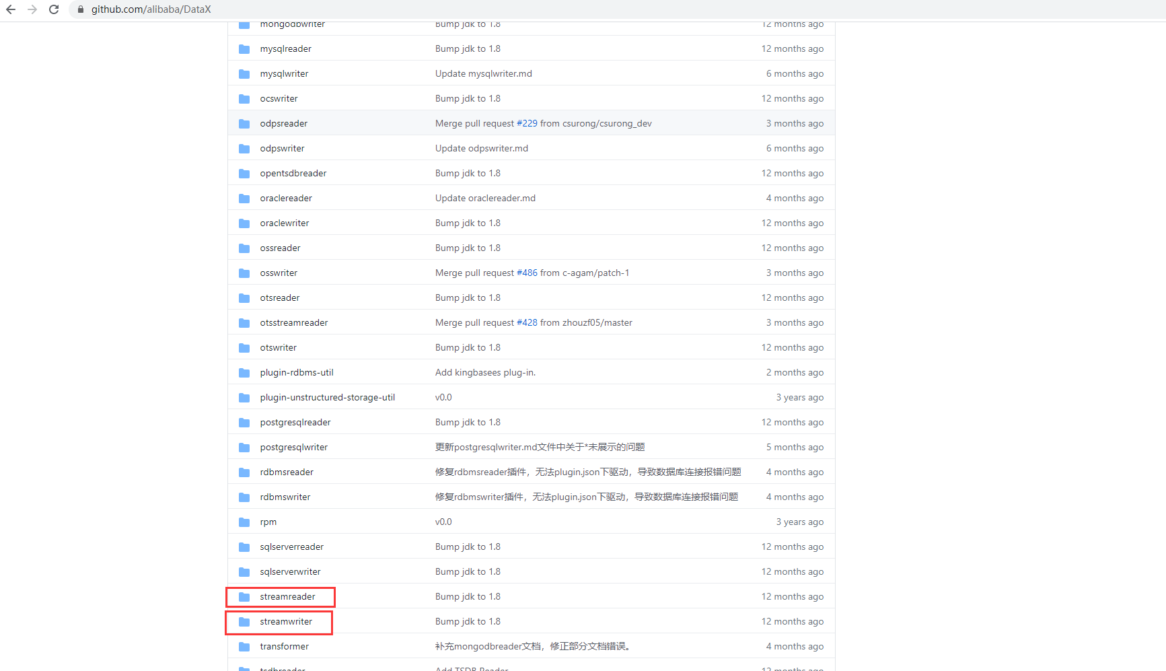Screen dimensions: 1166x671
Task: View site info via the lock icon
Action: 81,9
